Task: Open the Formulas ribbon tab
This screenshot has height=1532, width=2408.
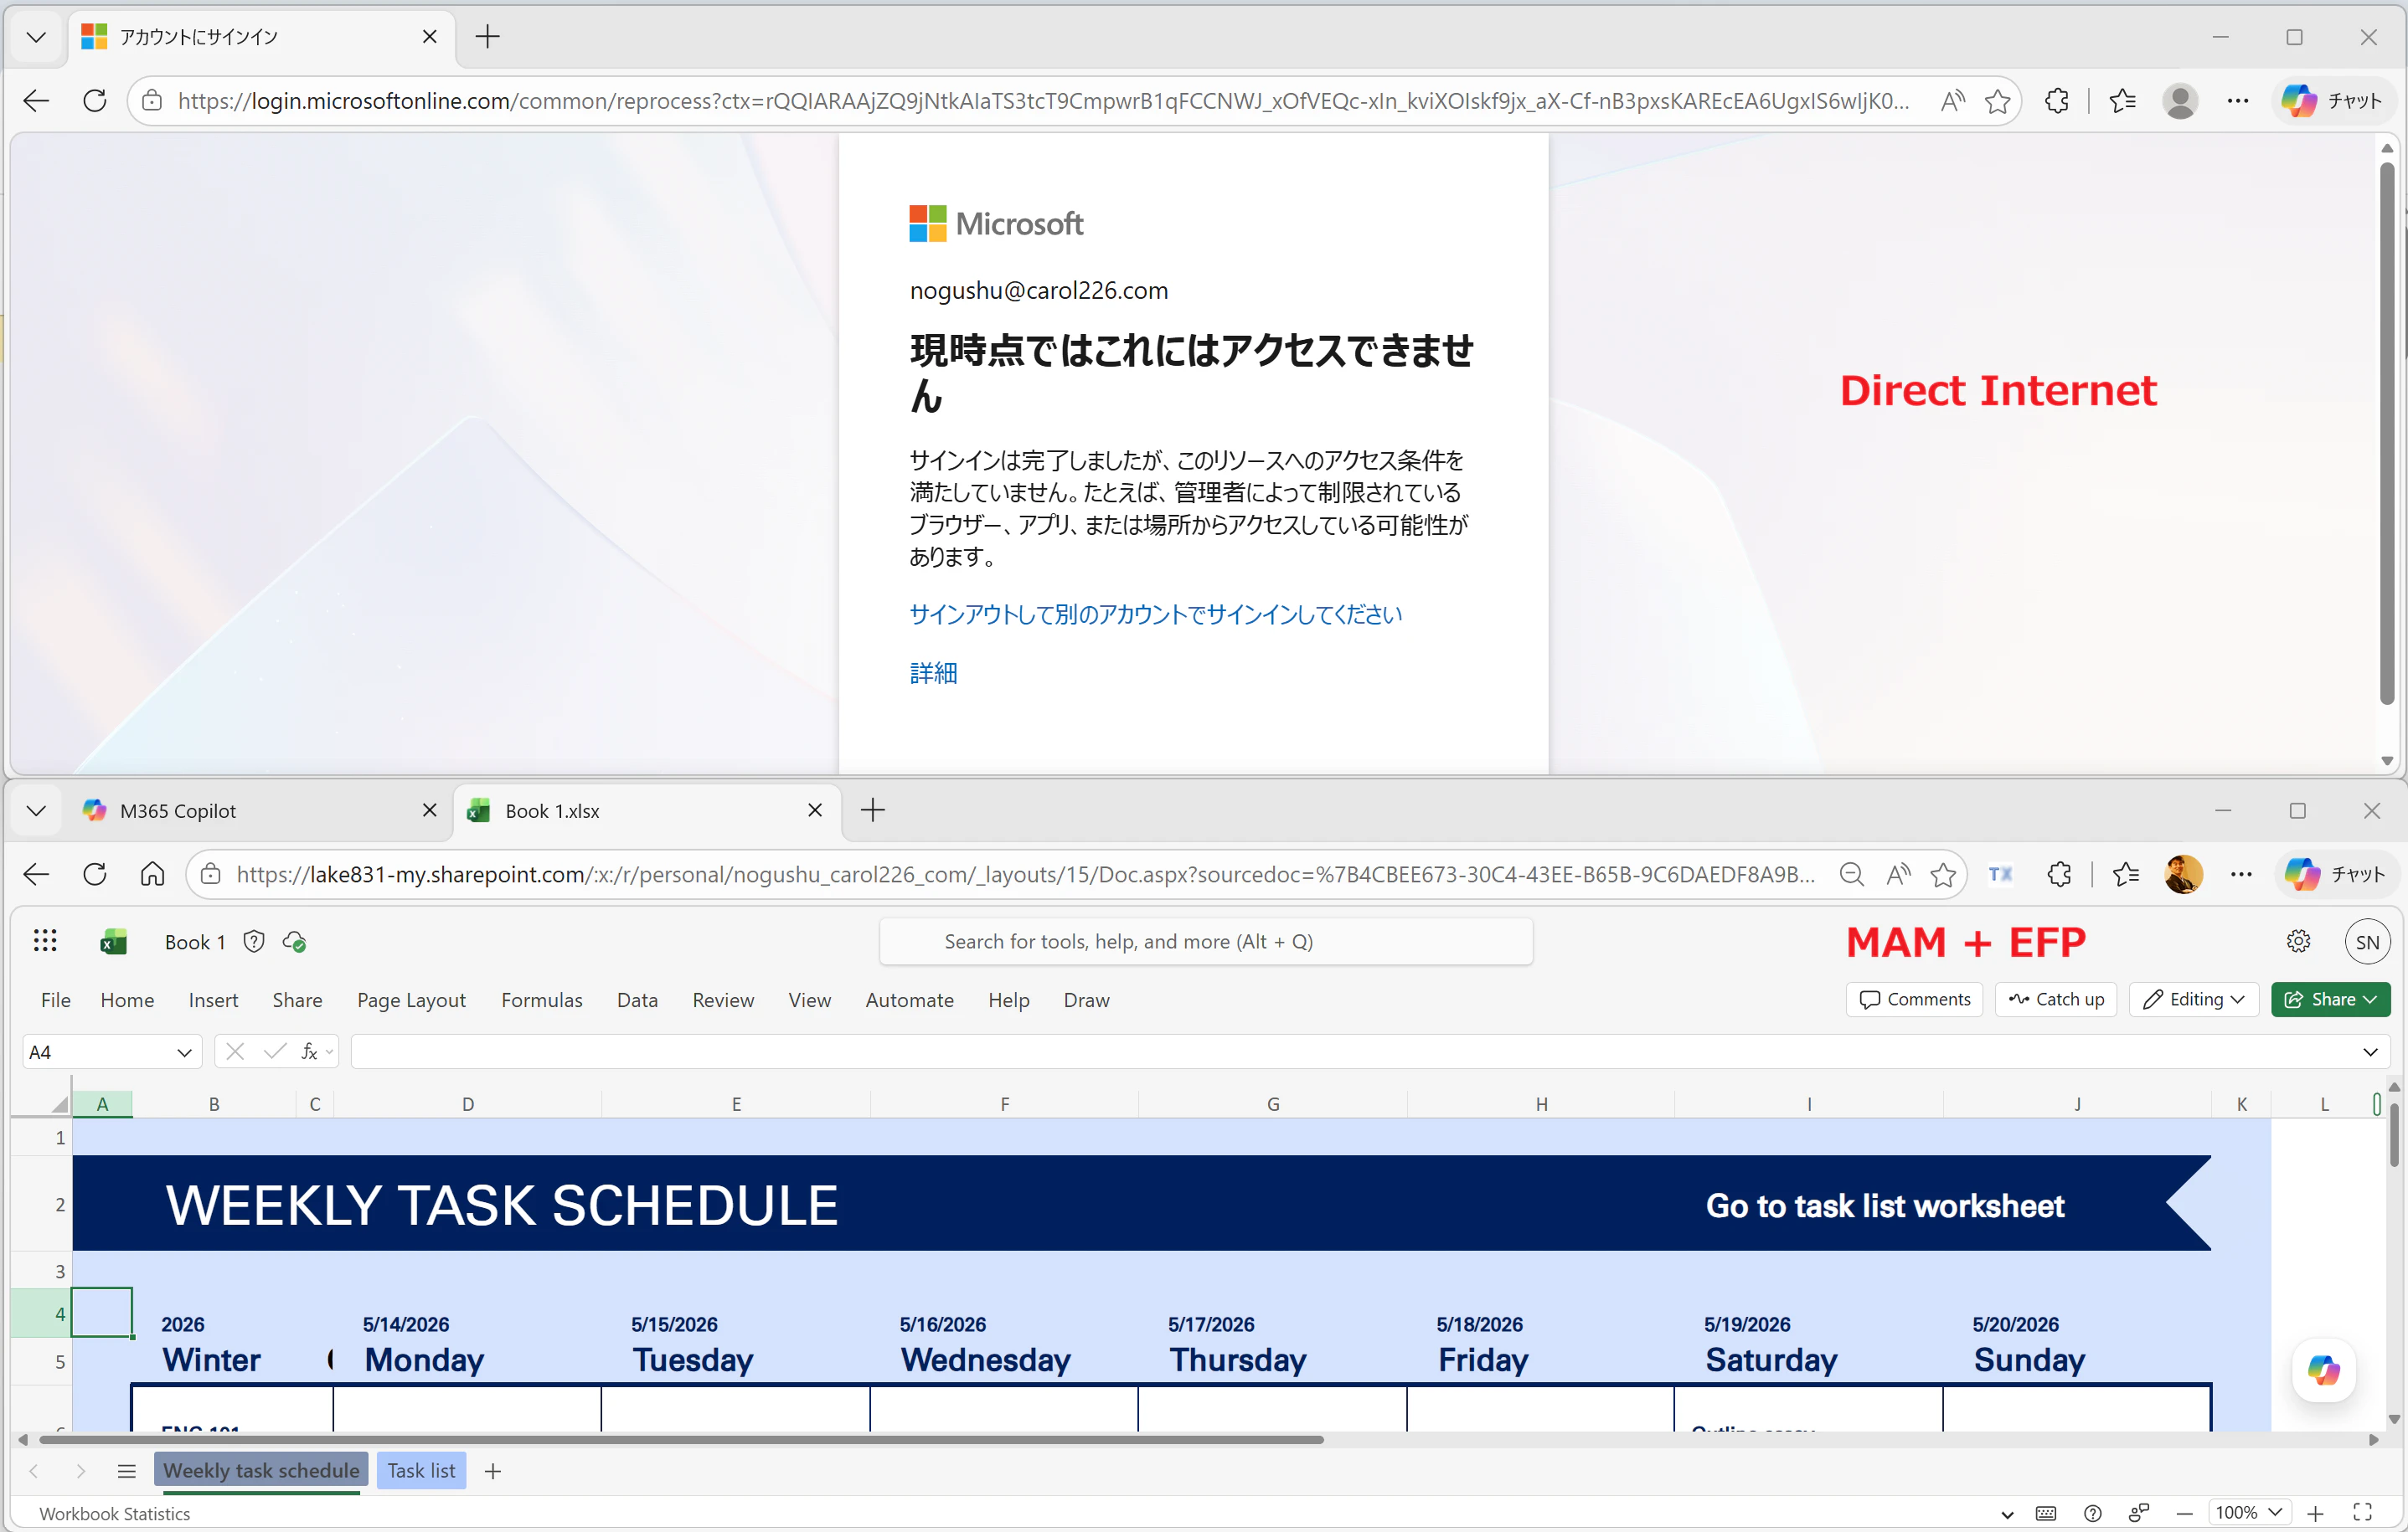Action: [x=541, y=1000]
